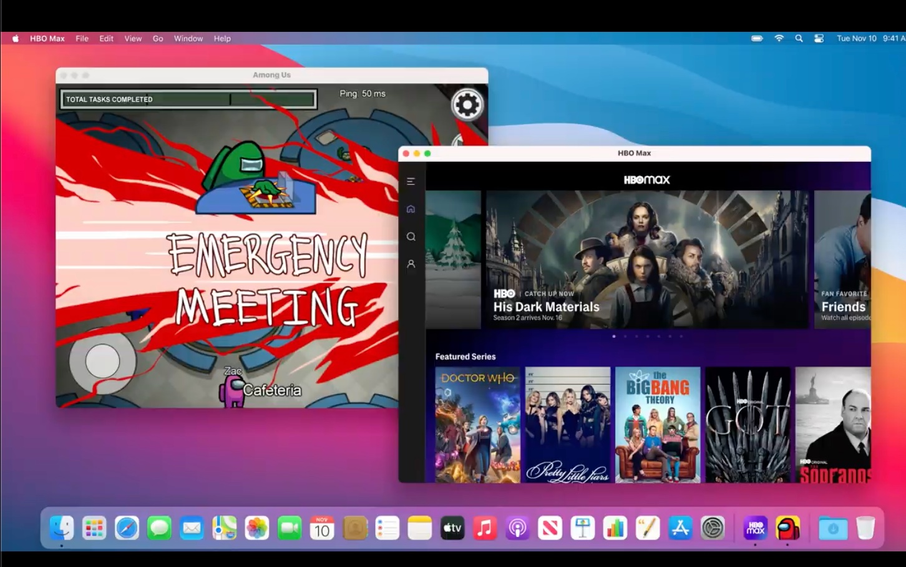Open the Calendar dock icon showing 10
The image size is (906, 567).
click(x=322, y=528)
